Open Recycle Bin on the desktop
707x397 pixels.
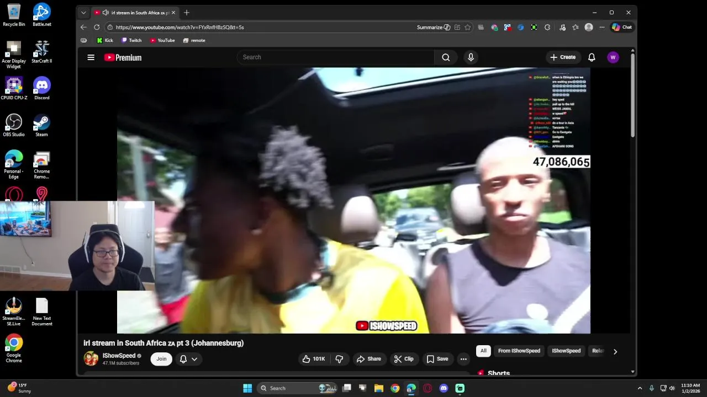coord(14,15)
